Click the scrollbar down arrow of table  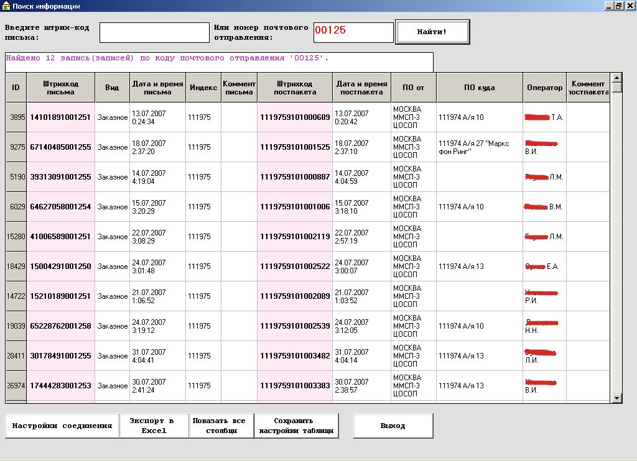click(x=616, y=398)
